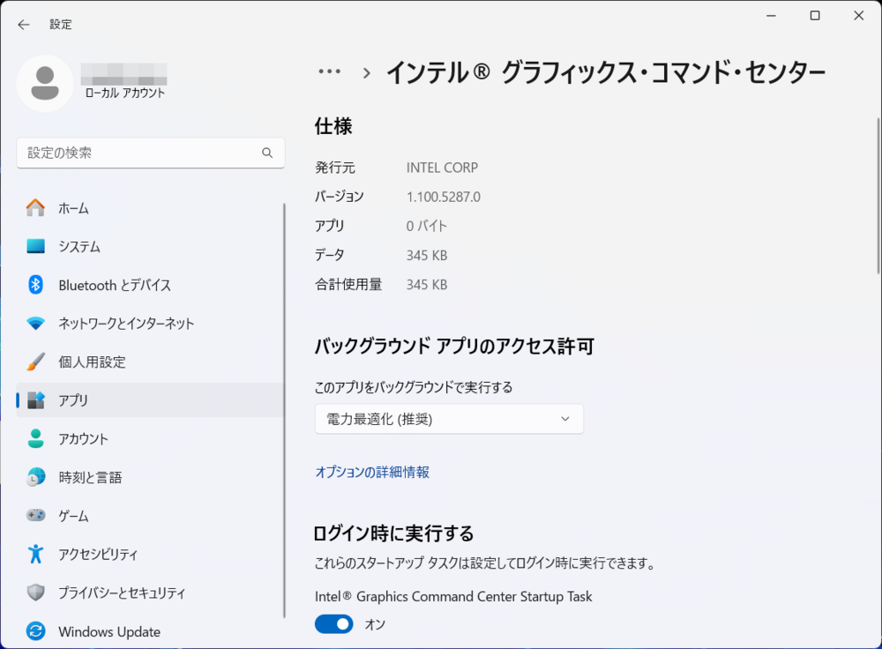Viewport: 882px width, 649px height.
Task: Click the Home house icon
Action: click(x=35, y=208)
